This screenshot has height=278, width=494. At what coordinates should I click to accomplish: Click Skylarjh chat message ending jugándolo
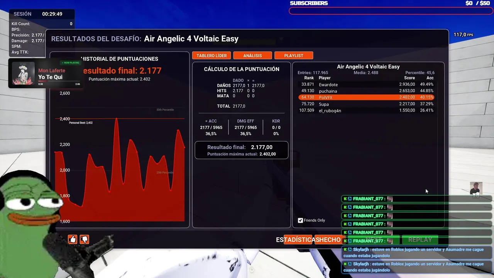click(x=417, y=267)
